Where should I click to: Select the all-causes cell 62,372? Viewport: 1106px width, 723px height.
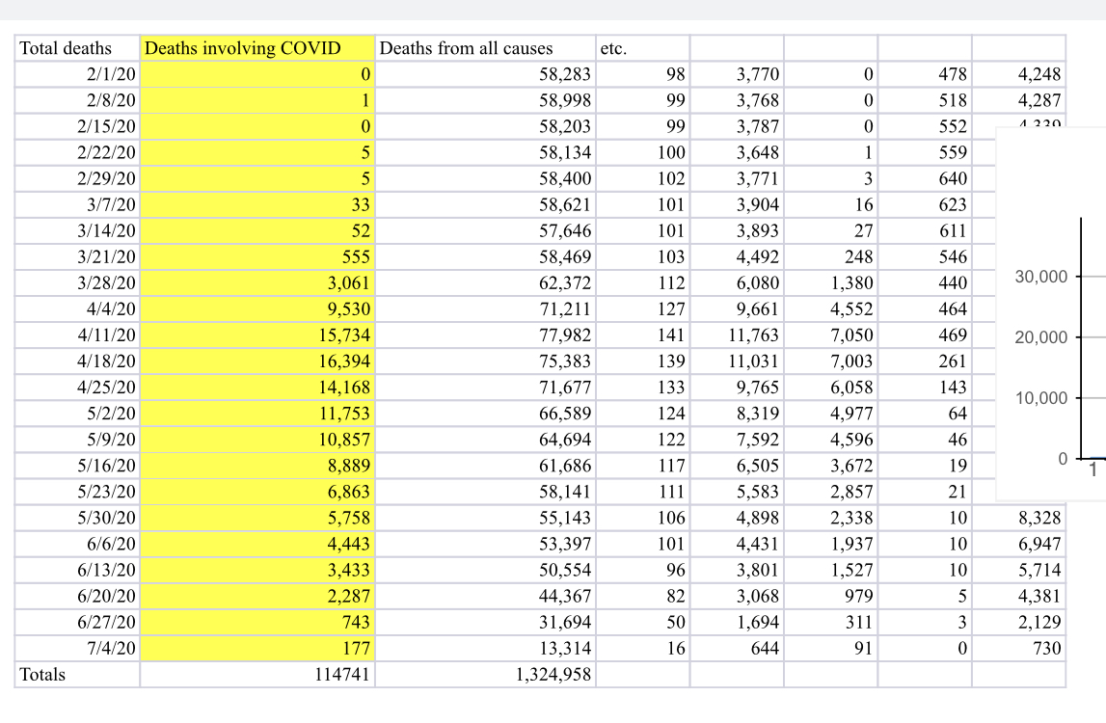point(485,282)
